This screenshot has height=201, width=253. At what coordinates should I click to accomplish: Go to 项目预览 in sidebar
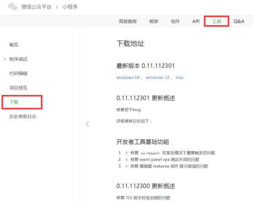[18, 88]
